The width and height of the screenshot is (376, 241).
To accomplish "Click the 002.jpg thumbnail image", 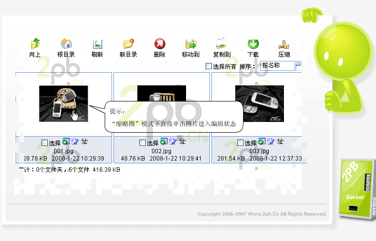I will point(162,93).
